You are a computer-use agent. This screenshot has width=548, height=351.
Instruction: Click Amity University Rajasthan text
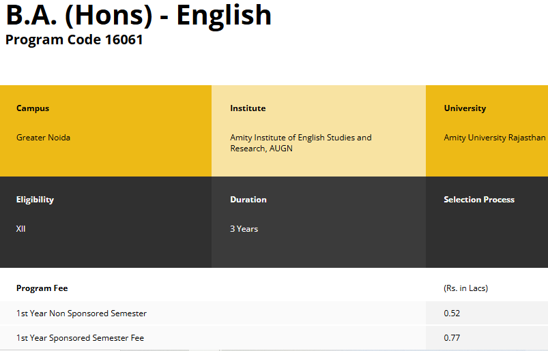494,138
